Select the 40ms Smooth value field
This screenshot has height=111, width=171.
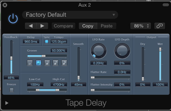pyautogui.click(x=79, y=84)
